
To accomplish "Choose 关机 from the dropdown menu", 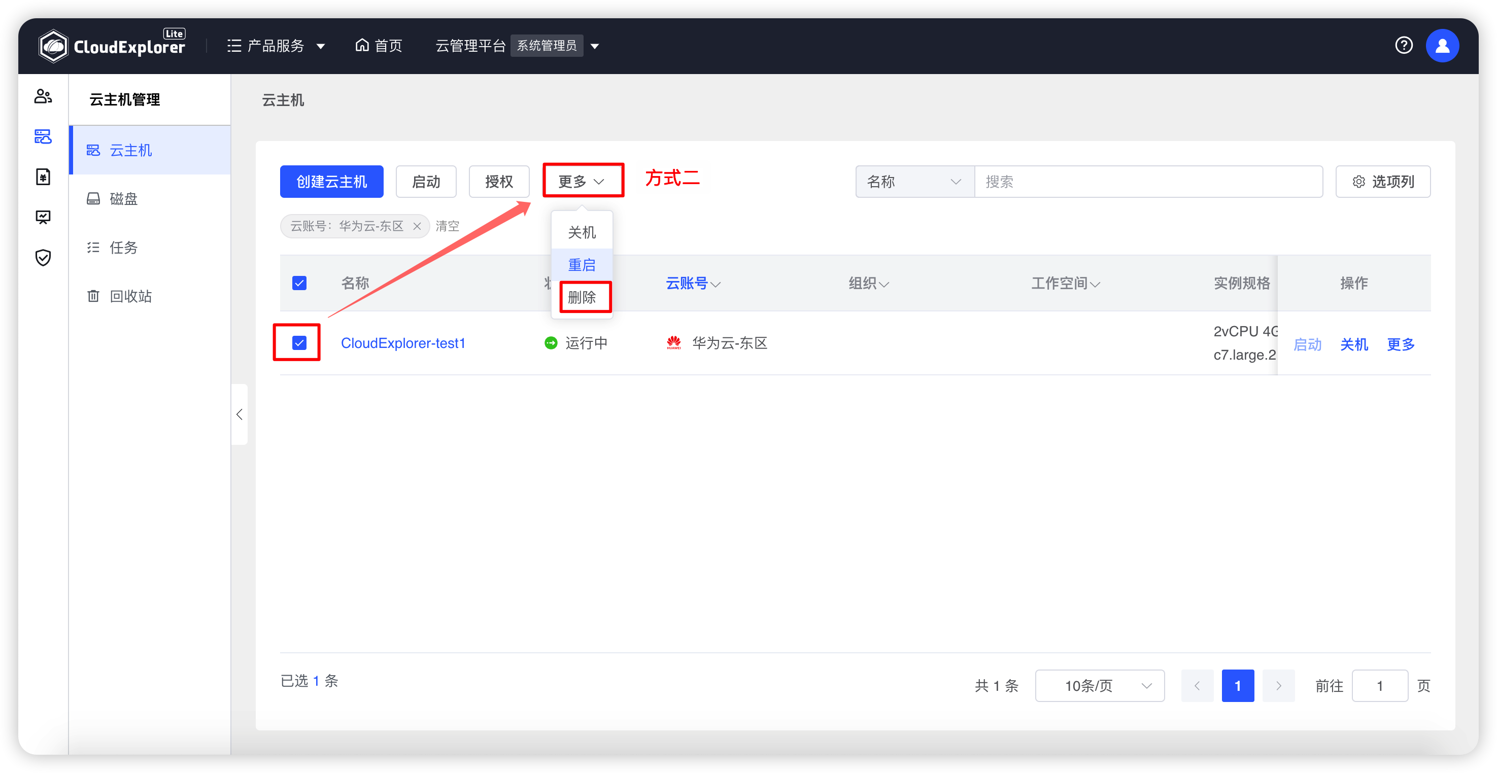I will pos(582,232).
